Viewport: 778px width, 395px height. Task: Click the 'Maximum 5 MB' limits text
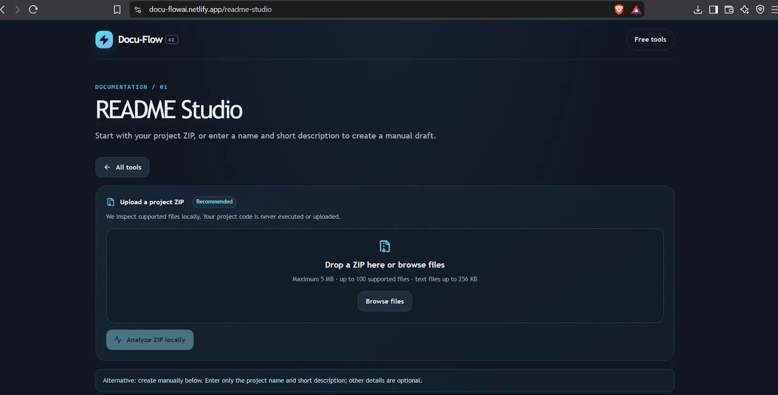(x=385, y=279)
